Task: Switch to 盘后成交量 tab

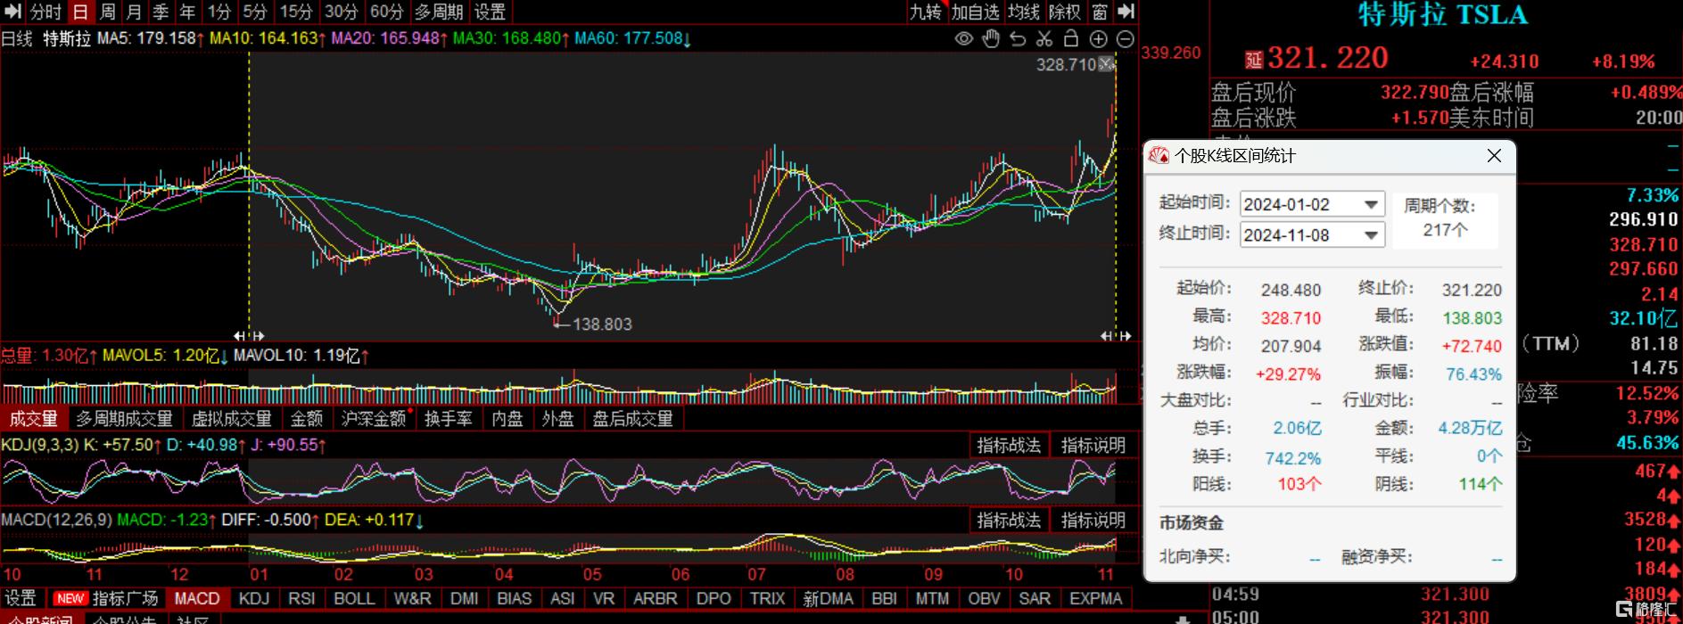Action: click(x=632, y=418)
